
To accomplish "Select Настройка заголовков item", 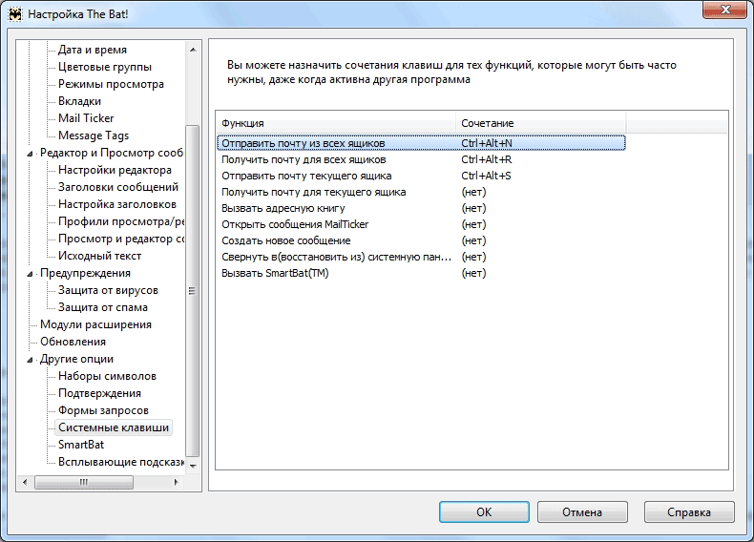I will [x=117, y=204].
